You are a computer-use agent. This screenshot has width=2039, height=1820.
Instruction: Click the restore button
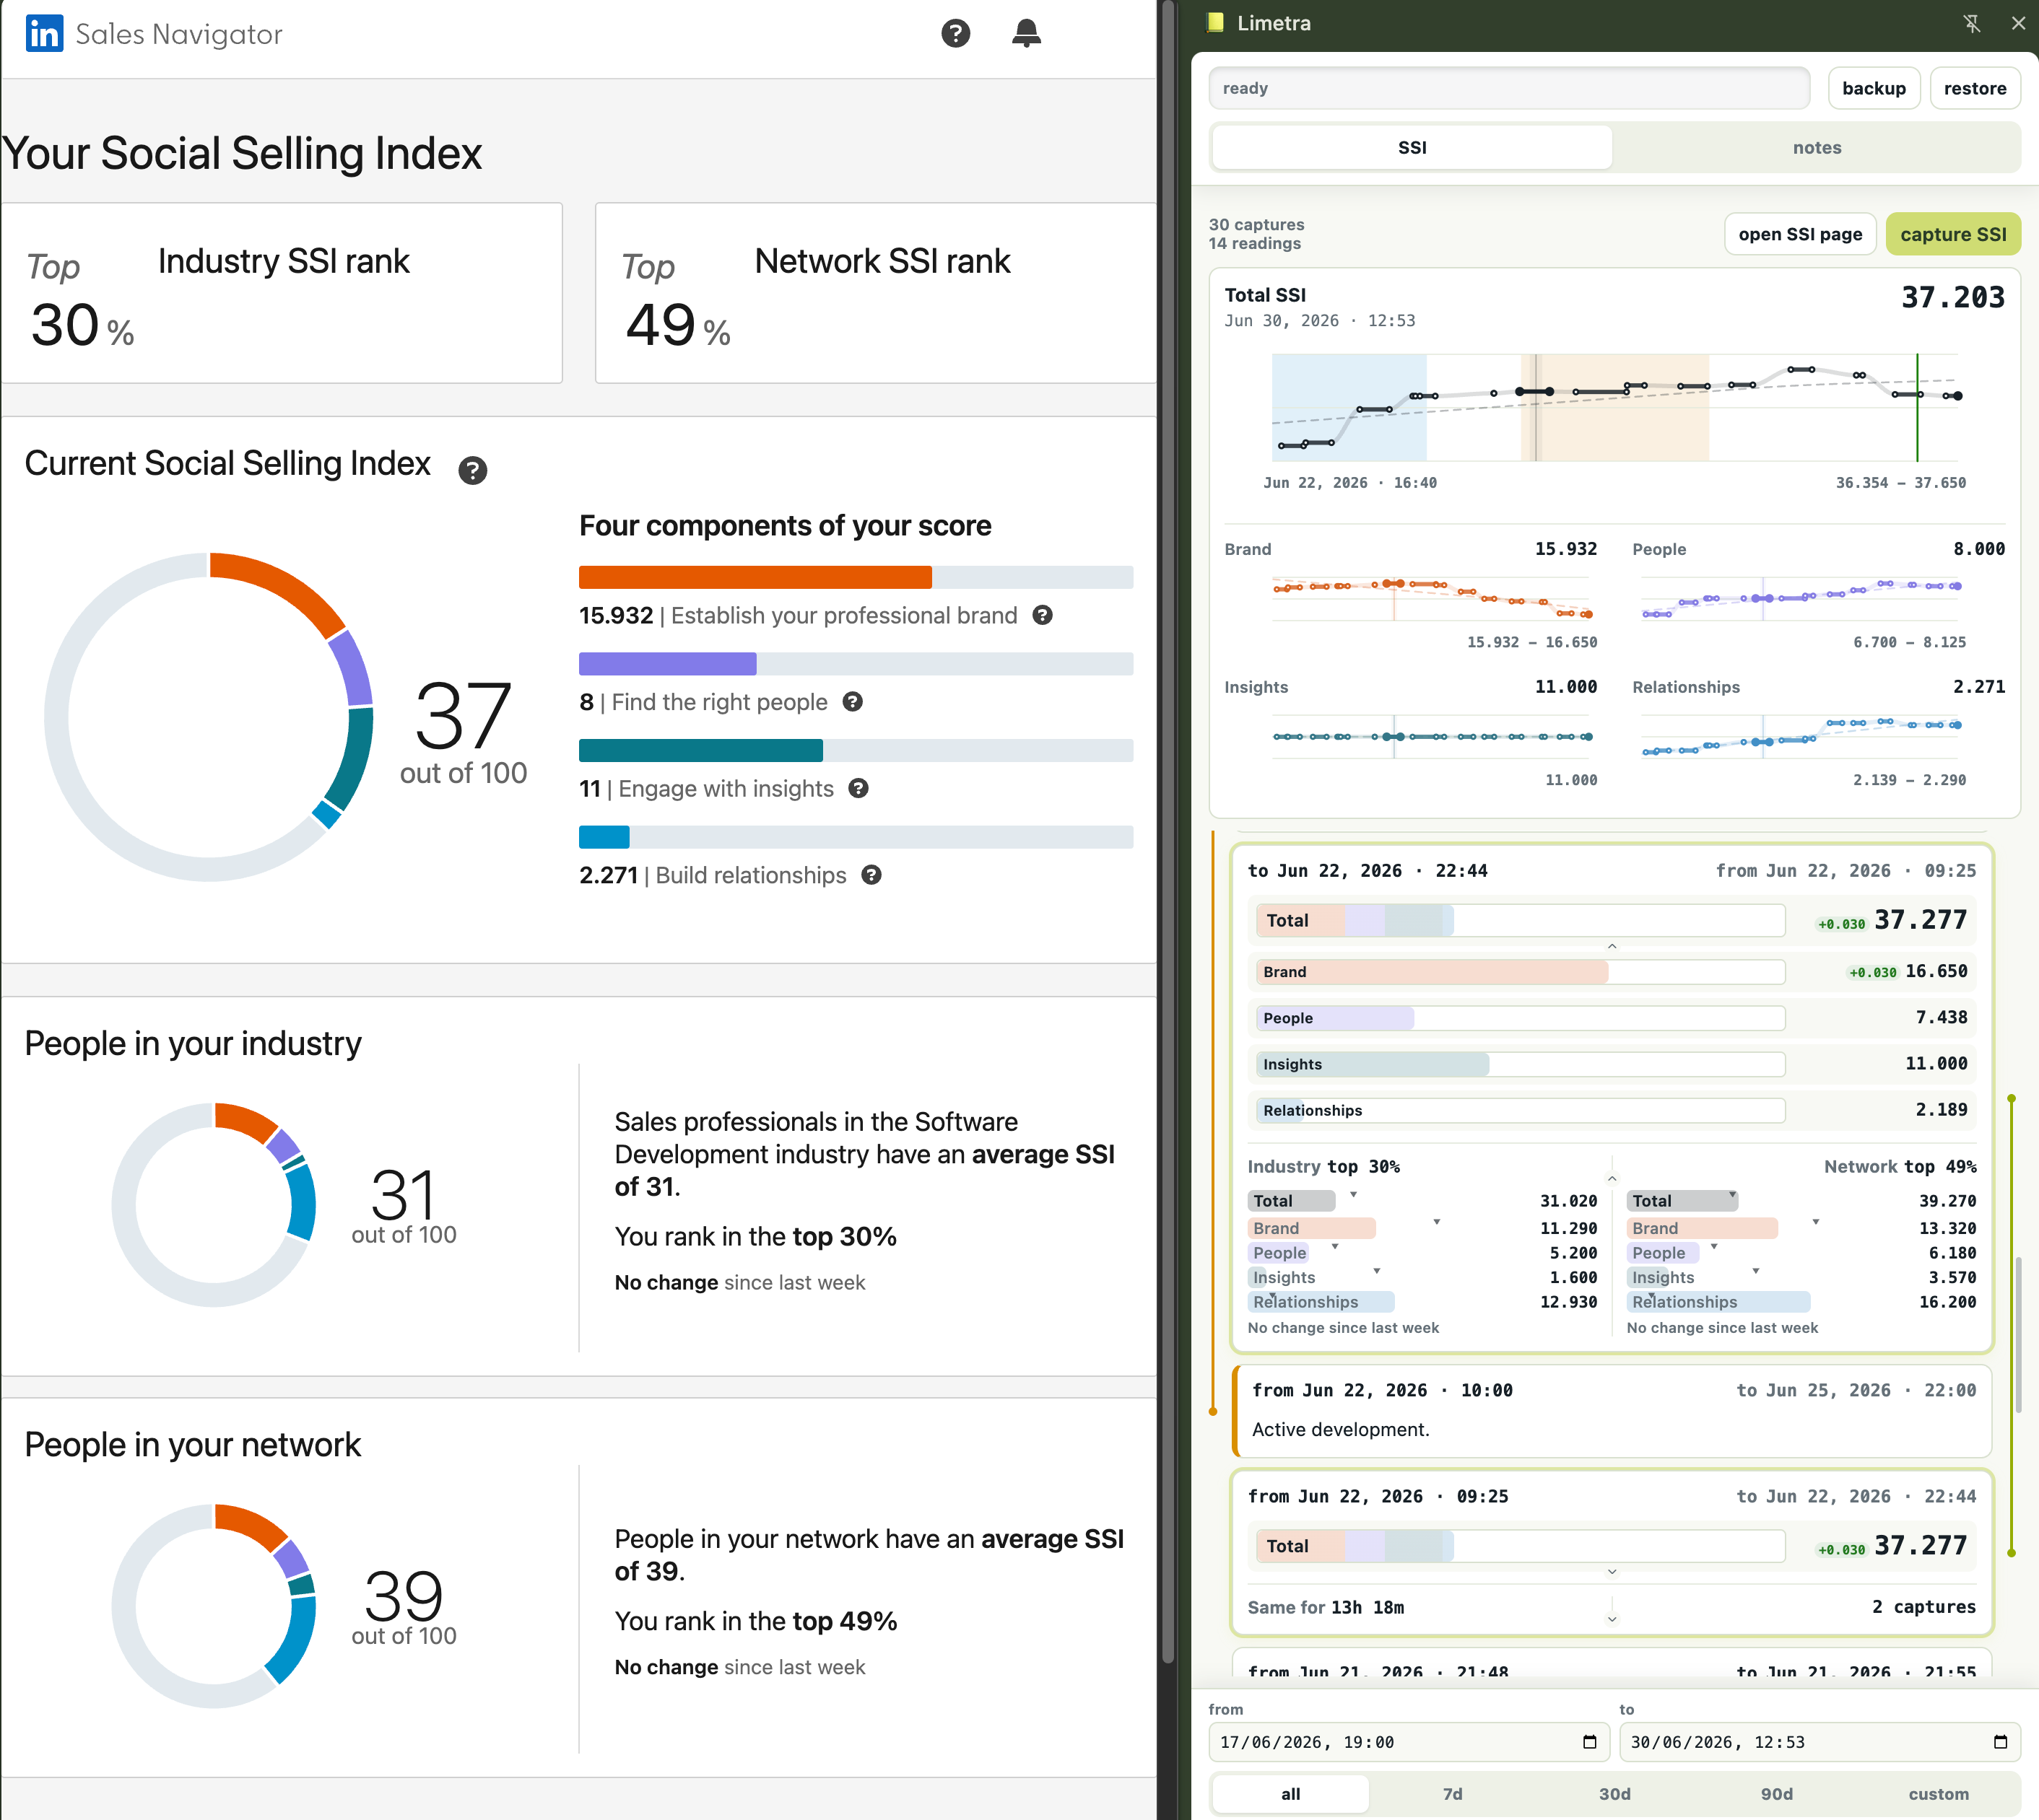click(x=1975, y=88)
